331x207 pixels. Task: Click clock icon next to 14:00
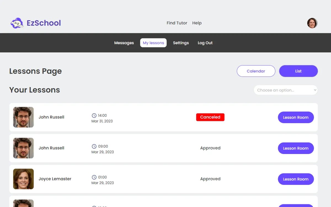point(94,115)
